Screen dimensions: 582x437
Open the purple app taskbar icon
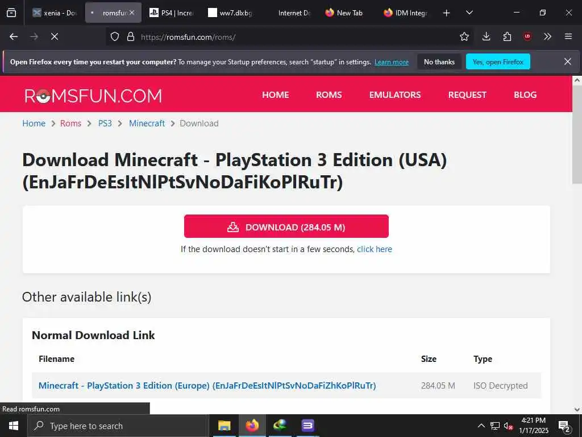pyautogui.click(x=307, y=426)
